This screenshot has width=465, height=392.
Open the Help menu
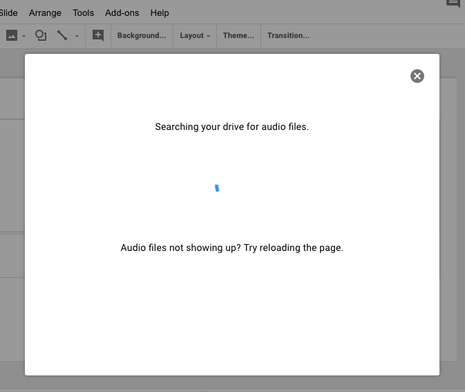click(x=160, y=13)
